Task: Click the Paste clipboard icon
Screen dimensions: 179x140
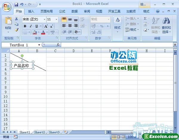Action: coord(8,21)
